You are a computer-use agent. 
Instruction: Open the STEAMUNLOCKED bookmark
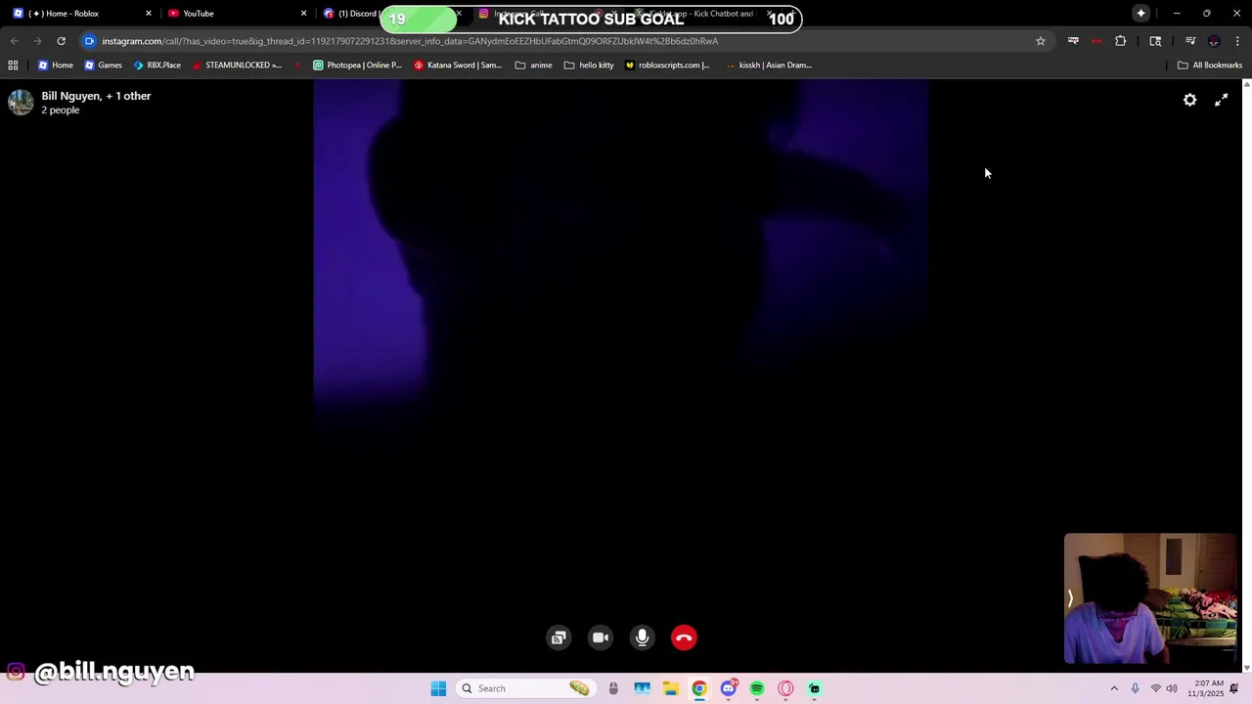[237, 66]
